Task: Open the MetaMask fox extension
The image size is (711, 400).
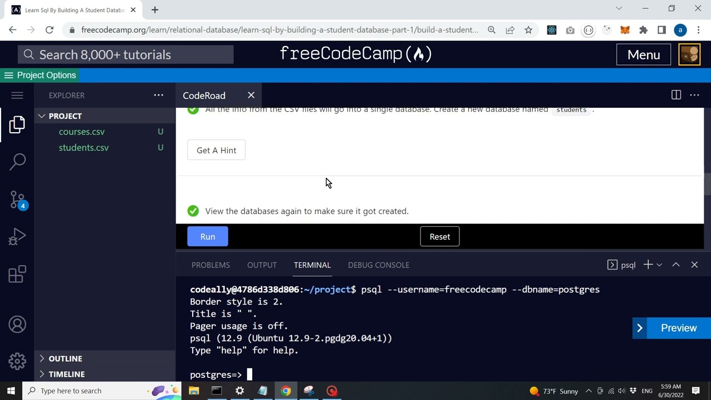Action: coord(625,30)
